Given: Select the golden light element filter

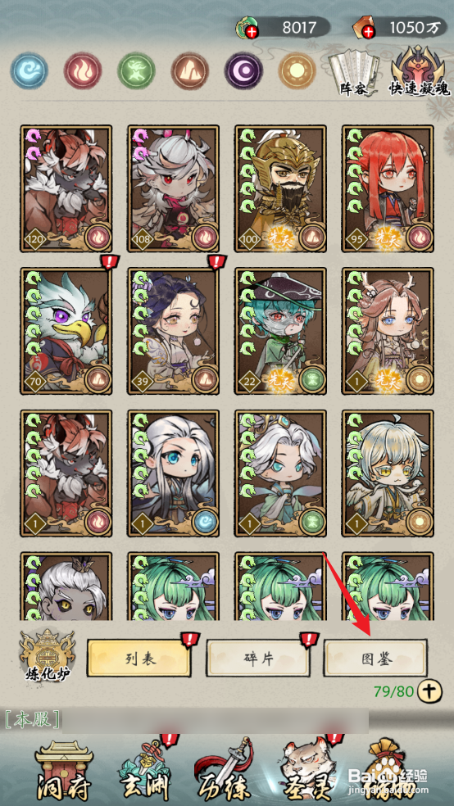Looking at the screenshot, I should 297,71.
